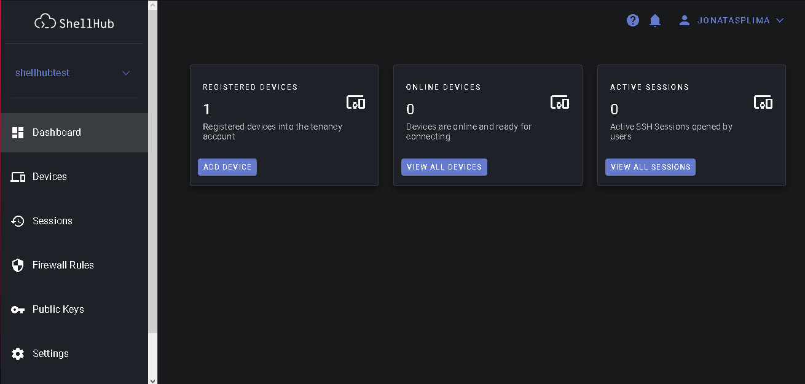Go to the Devices page

click(x=74, y=177)
